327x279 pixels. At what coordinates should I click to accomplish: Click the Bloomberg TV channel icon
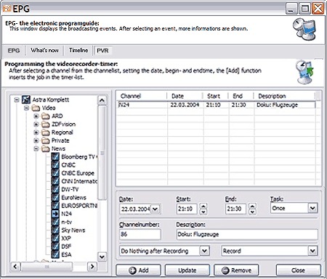coord(55,157)
